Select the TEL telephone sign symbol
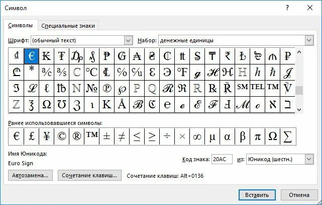This screenshot has height=205, width=322. click(x=258, y=89)
